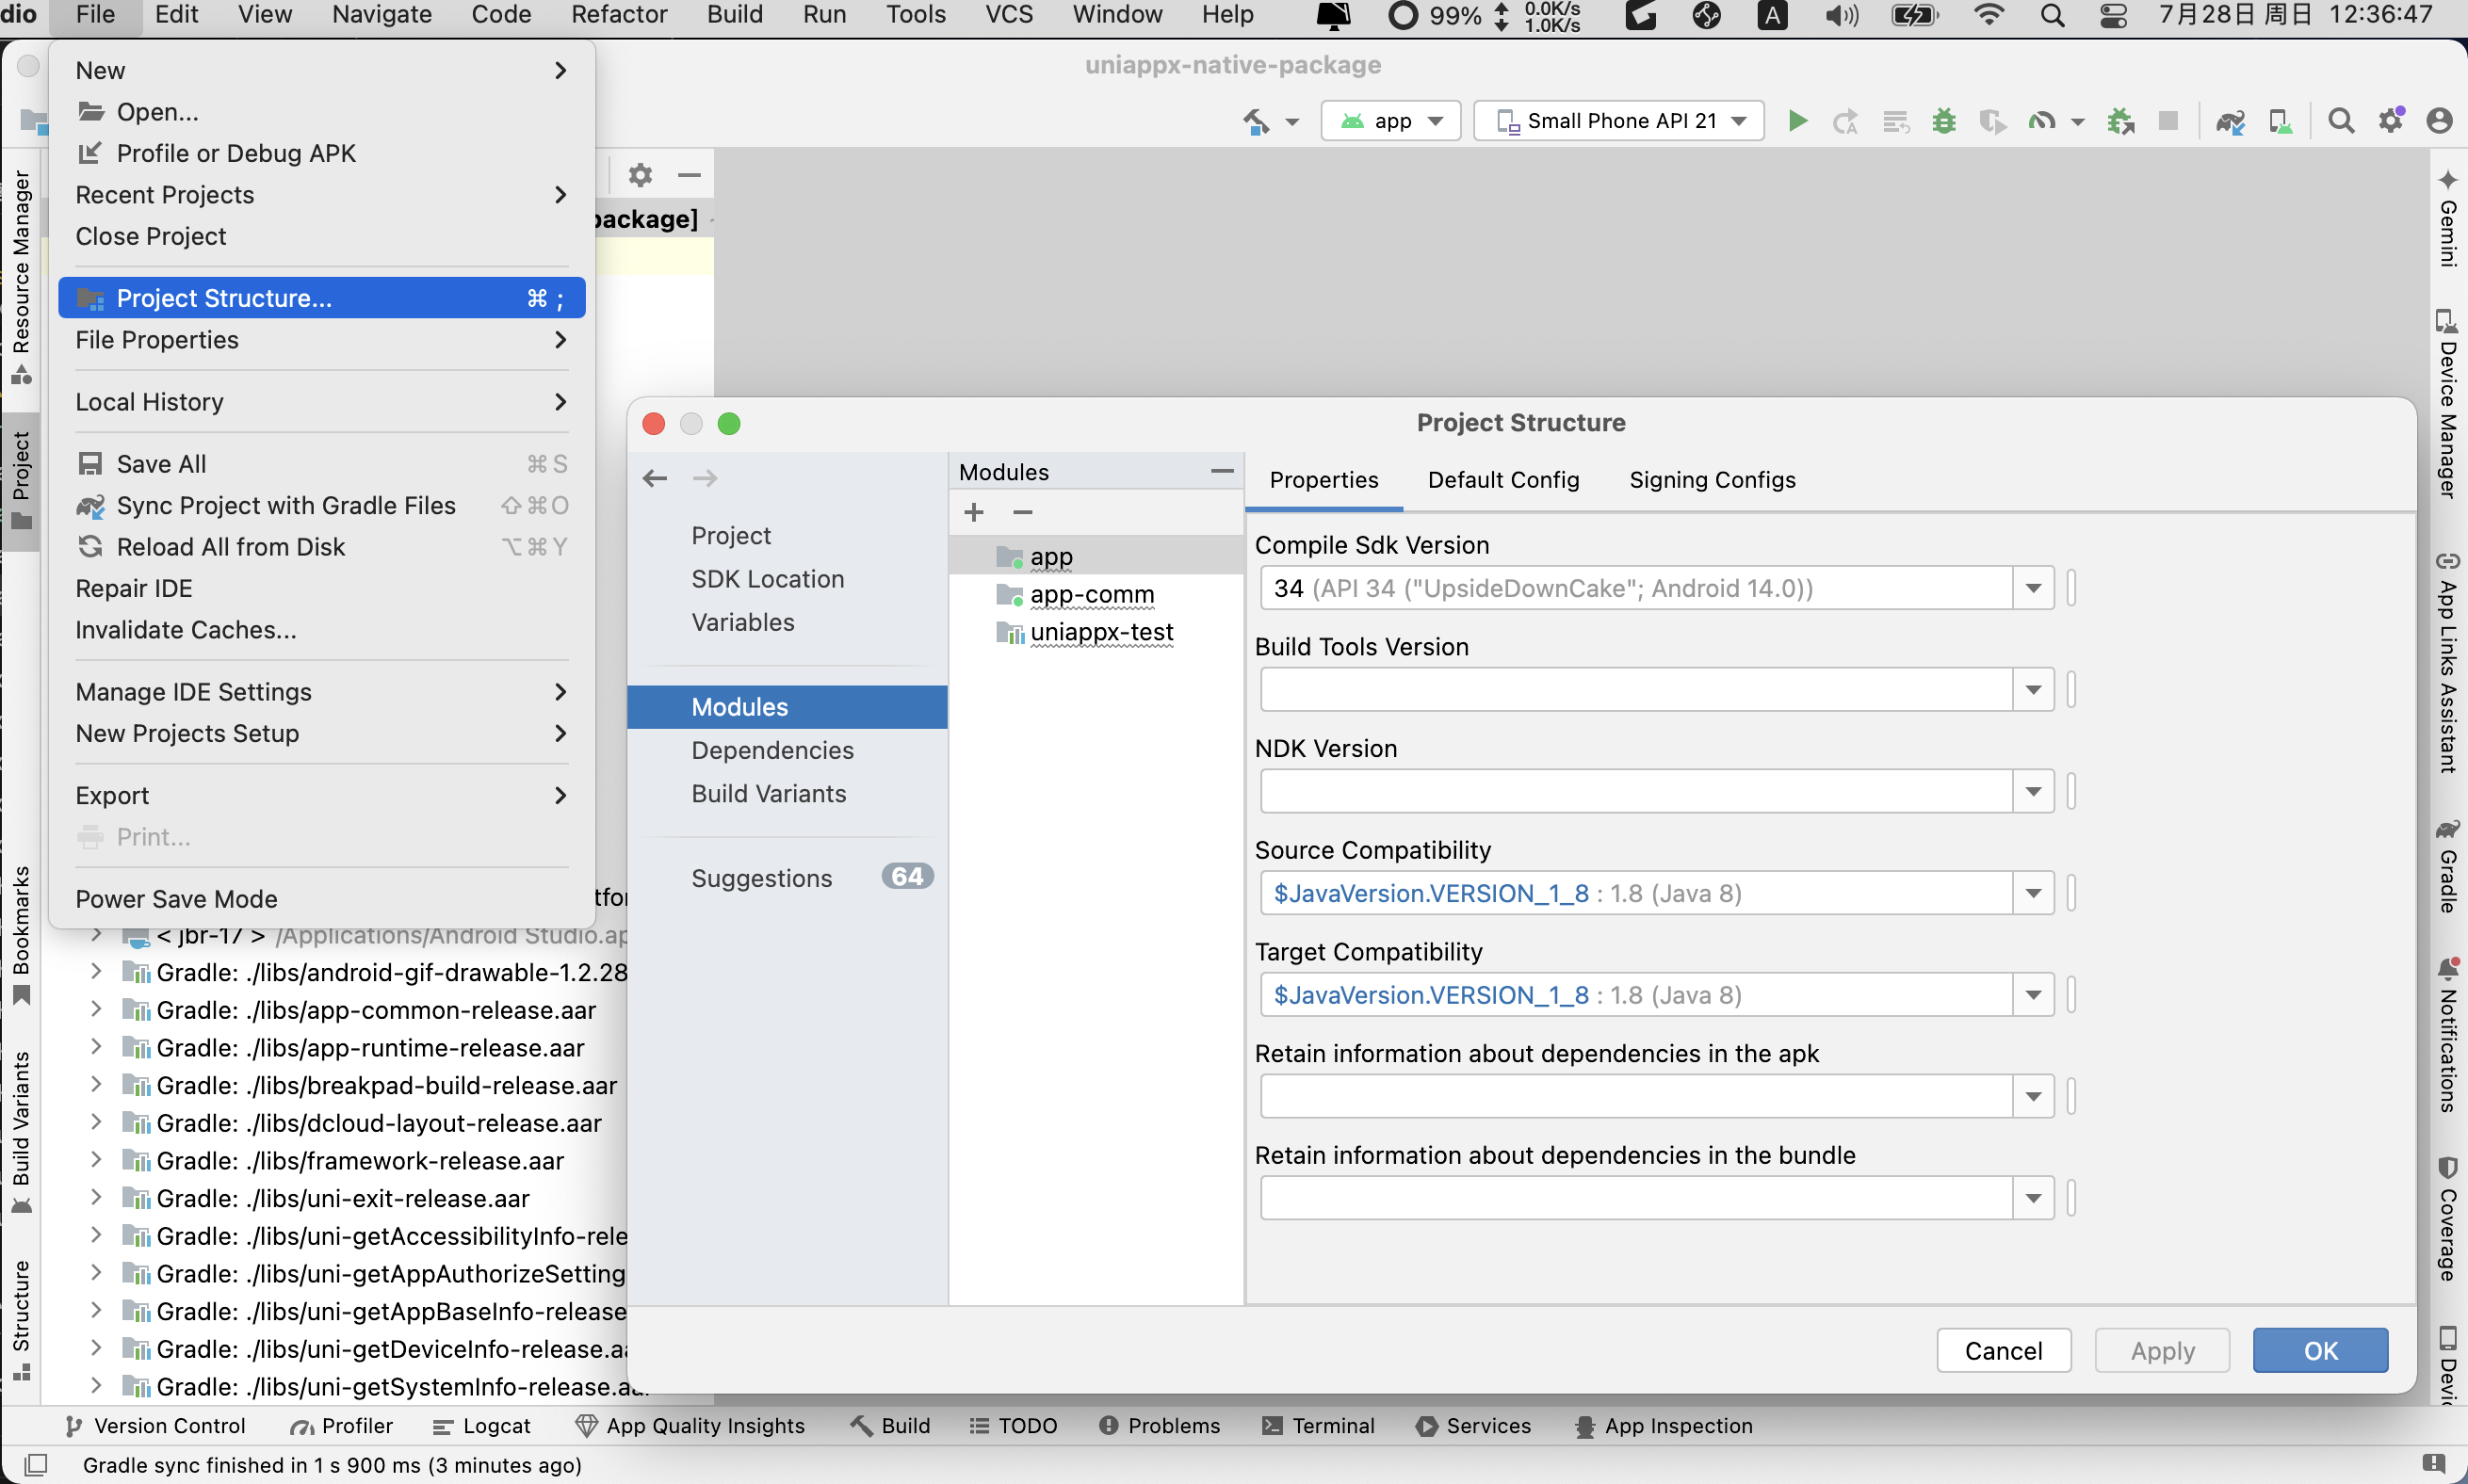This screenshot has height=1484, width=2468.
Task: Navigate forward arrow in Project Structure
Action: coord(706,478)
